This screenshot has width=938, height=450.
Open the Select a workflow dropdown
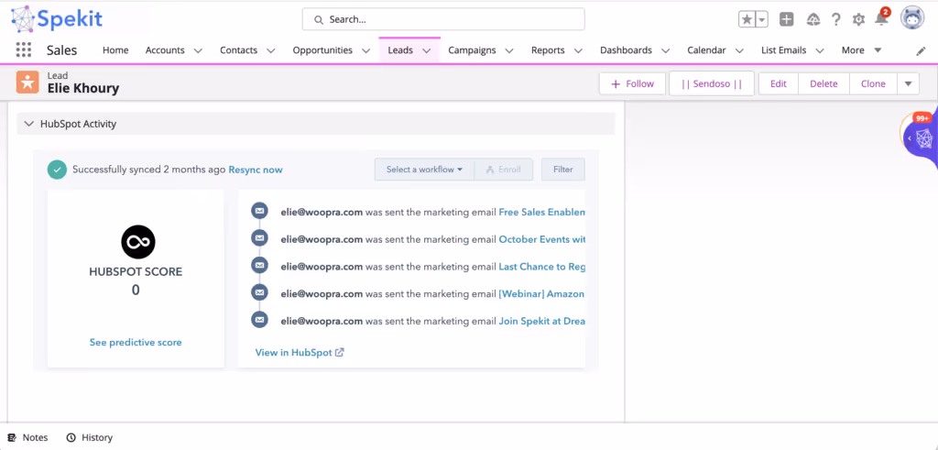[424, 170]
